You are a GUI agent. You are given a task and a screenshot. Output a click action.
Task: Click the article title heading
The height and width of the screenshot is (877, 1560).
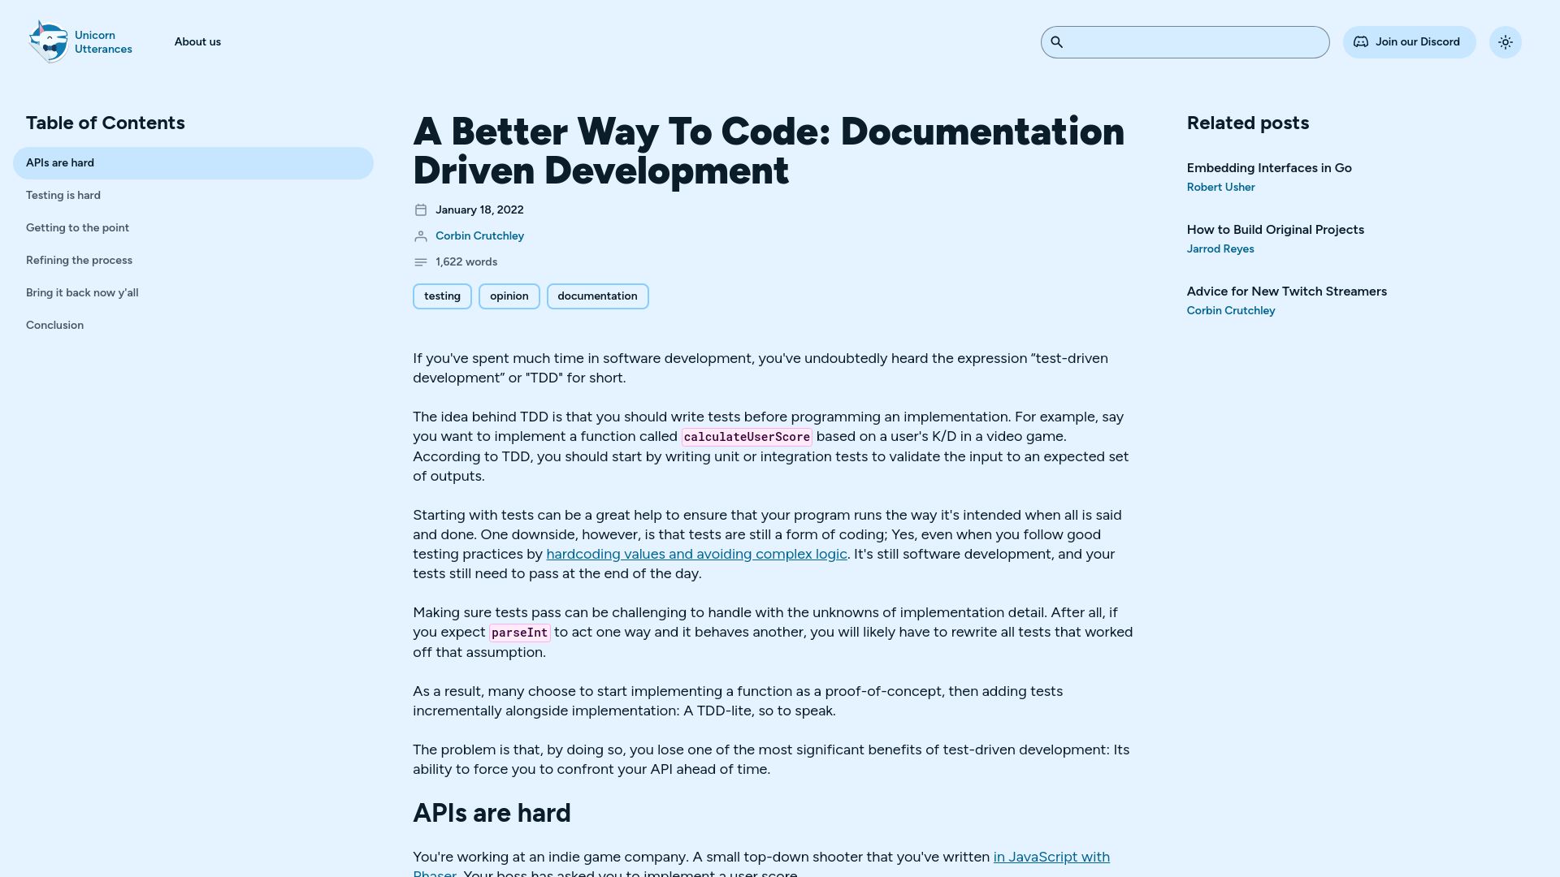(769, 151)
